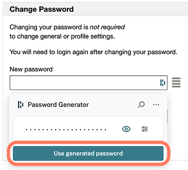This screenshot has width=188, height=170.
Task: Click the "You will need to login again" notice
Action: (94, 52)
